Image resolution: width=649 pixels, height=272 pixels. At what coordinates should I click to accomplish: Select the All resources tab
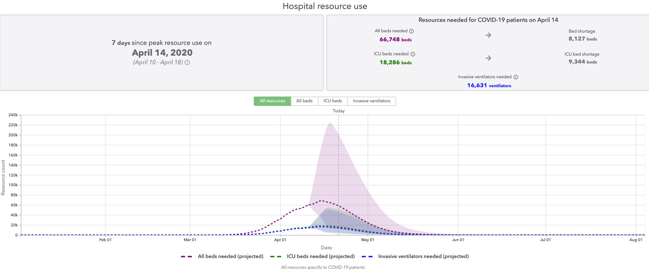272,101
